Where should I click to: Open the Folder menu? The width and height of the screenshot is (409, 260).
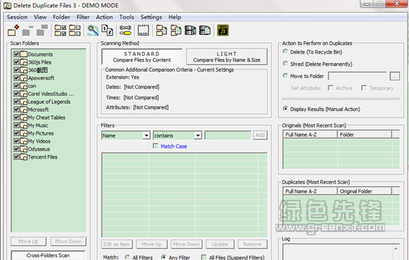pyautogui.click(x=61, y=17)
